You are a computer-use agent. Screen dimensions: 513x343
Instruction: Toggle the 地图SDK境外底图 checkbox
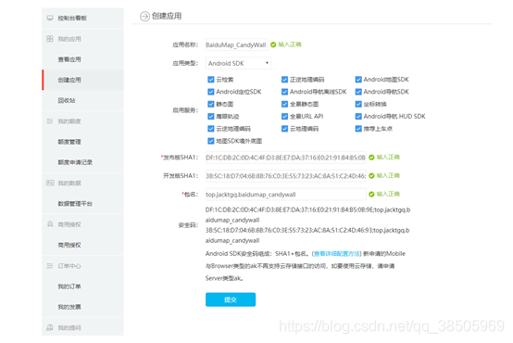pos(211,141)
